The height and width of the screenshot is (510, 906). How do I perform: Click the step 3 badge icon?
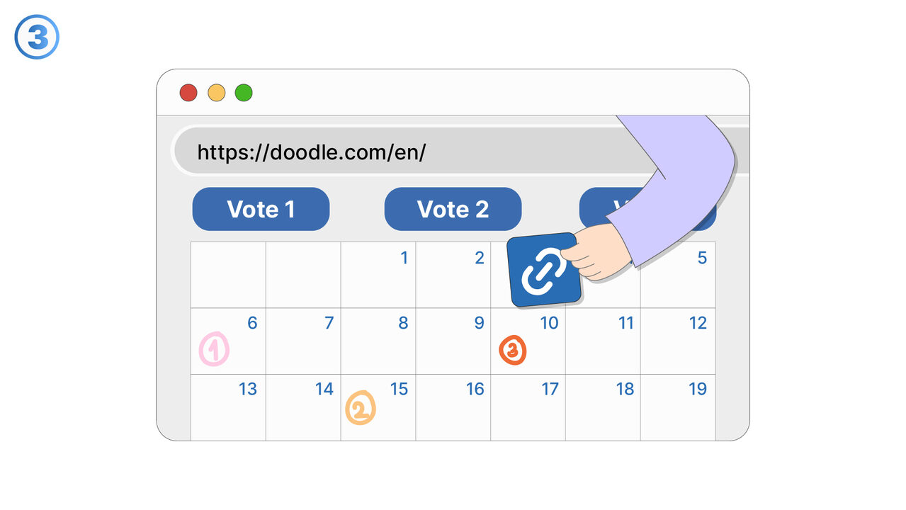coord(37,37)
